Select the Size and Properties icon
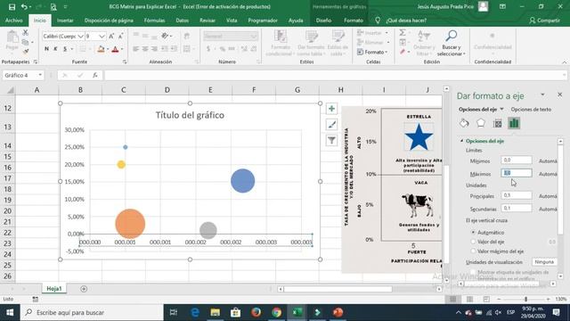The width and height of the screenshot is (570, 321). (x=497, y=123)
